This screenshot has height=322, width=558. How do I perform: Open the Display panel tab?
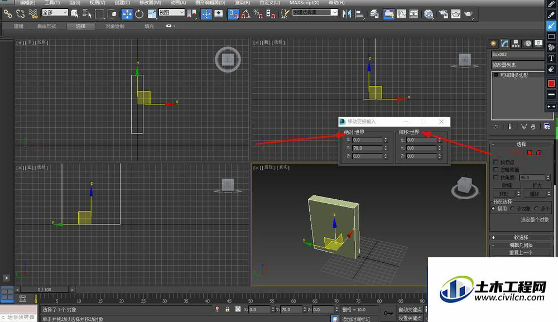538,44
